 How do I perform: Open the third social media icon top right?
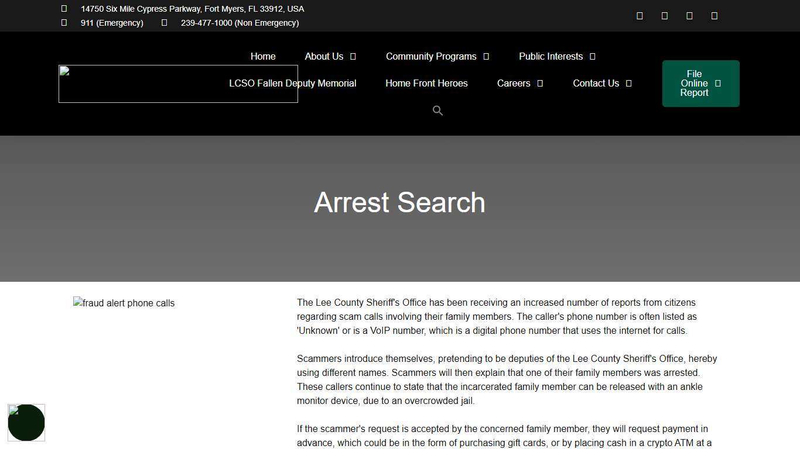pyautogui.click(x=689, y=15)
